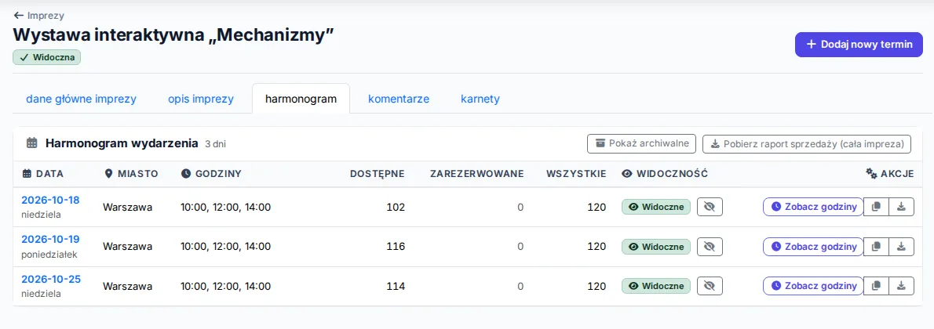Click the WIDOCZNOŚĆ column header
The width and height of the screenshot is (934, 329).
(x=664, y=174)
